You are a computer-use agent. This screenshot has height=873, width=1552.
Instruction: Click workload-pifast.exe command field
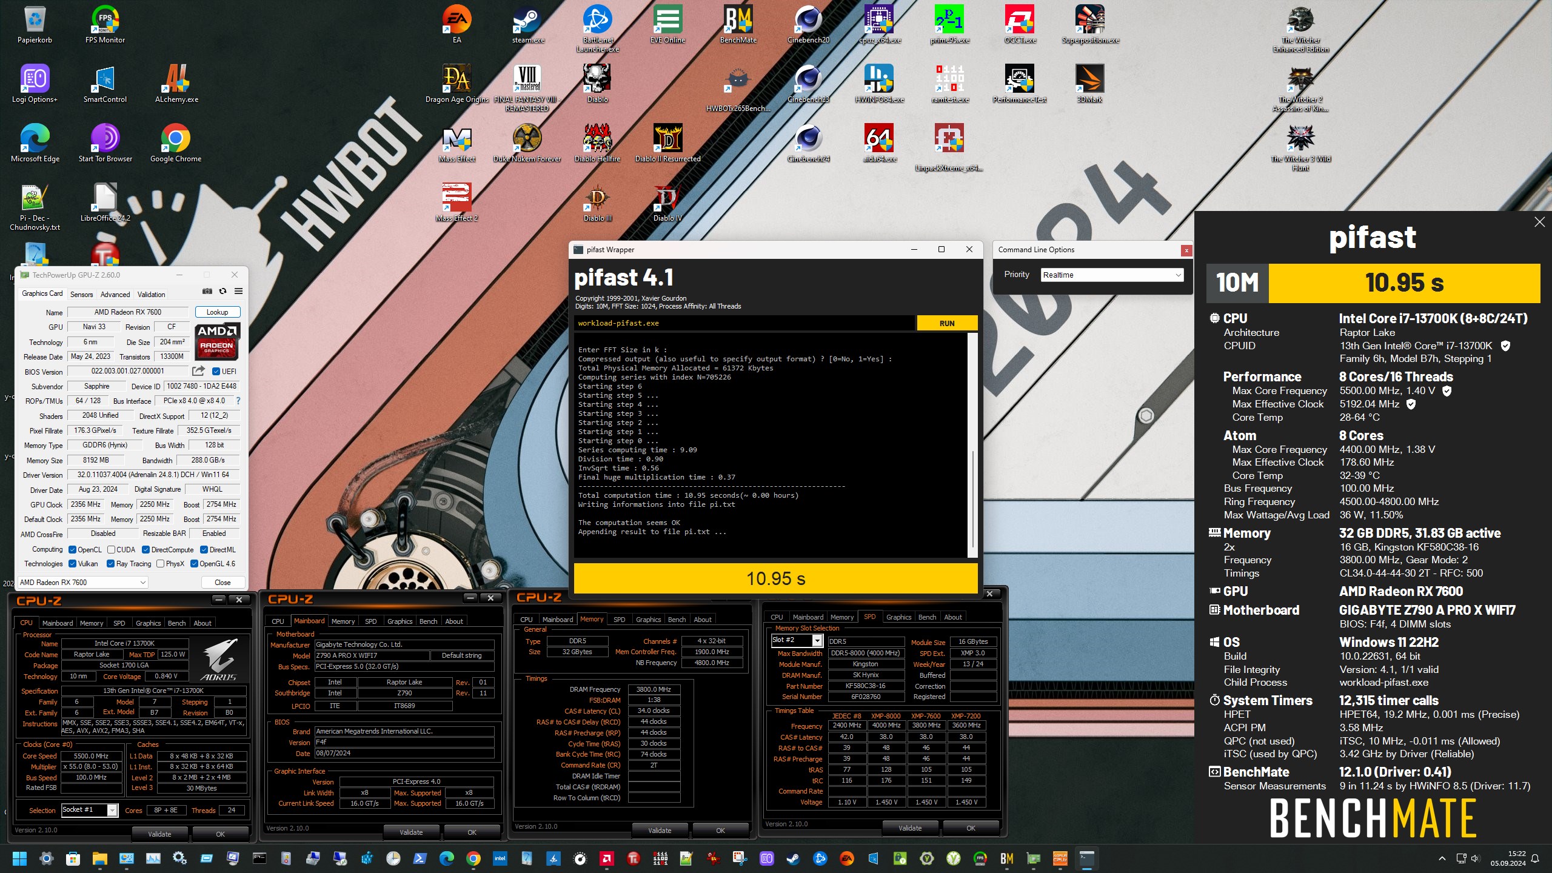pos(744,323)
